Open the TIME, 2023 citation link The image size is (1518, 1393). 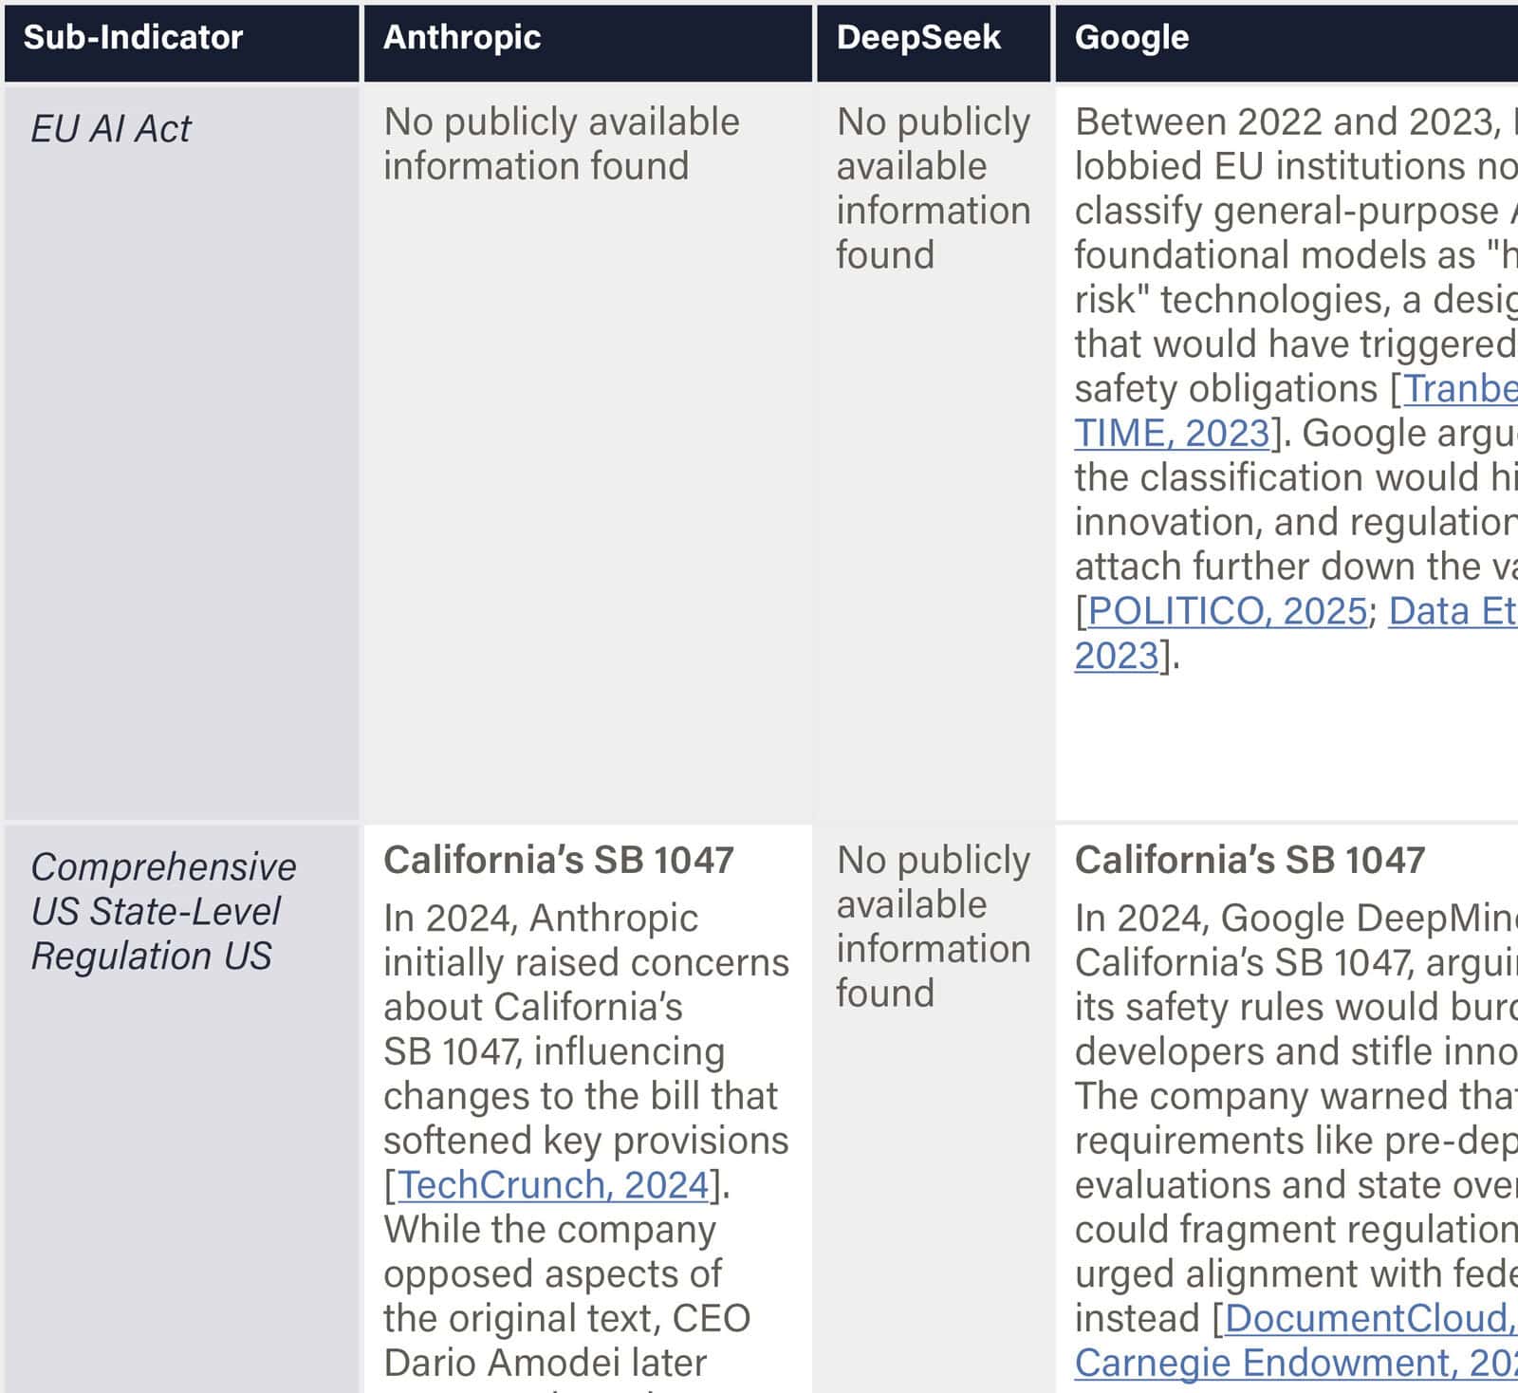pos(1172,434)
